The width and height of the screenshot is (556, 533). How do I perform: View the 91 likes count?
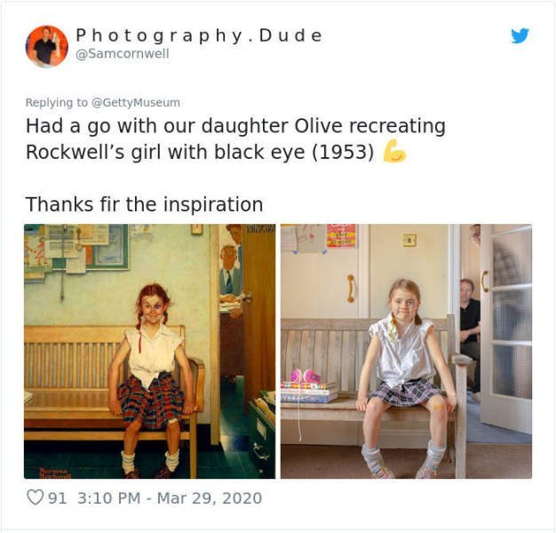[x=57, y=497]
